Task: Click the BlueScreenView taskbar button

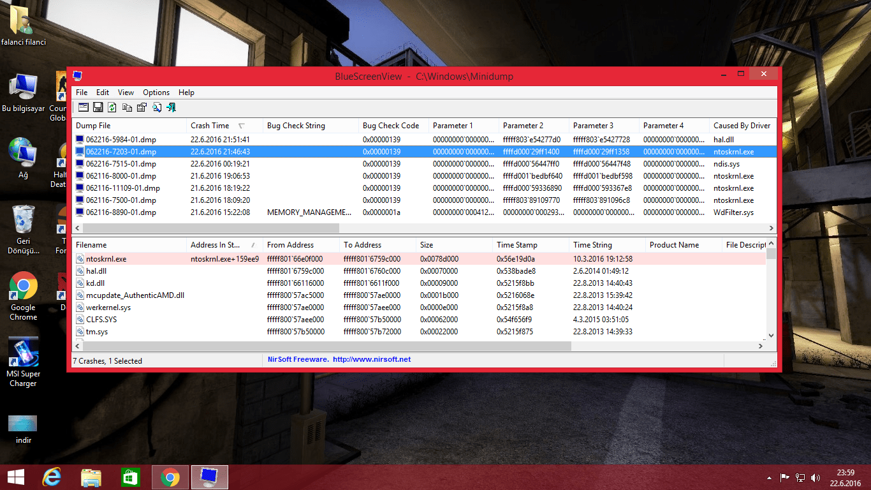Action: pyautogui.click(x=210, y=477)
